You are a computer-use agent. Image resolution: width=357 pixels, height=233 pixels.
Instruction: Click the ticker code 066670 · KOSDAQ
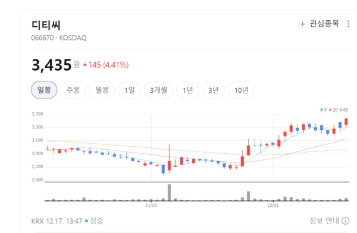pos(59,38)
